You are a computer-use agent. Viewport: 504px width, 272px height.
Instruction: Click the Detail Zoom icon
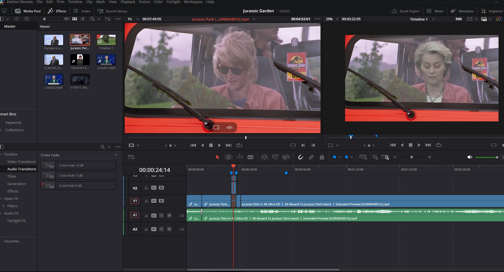tap(374, 157)
